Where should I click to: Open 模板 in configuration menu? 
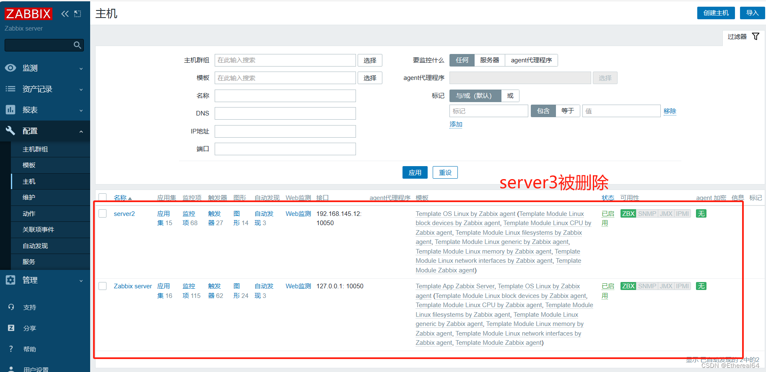[29, 165]
